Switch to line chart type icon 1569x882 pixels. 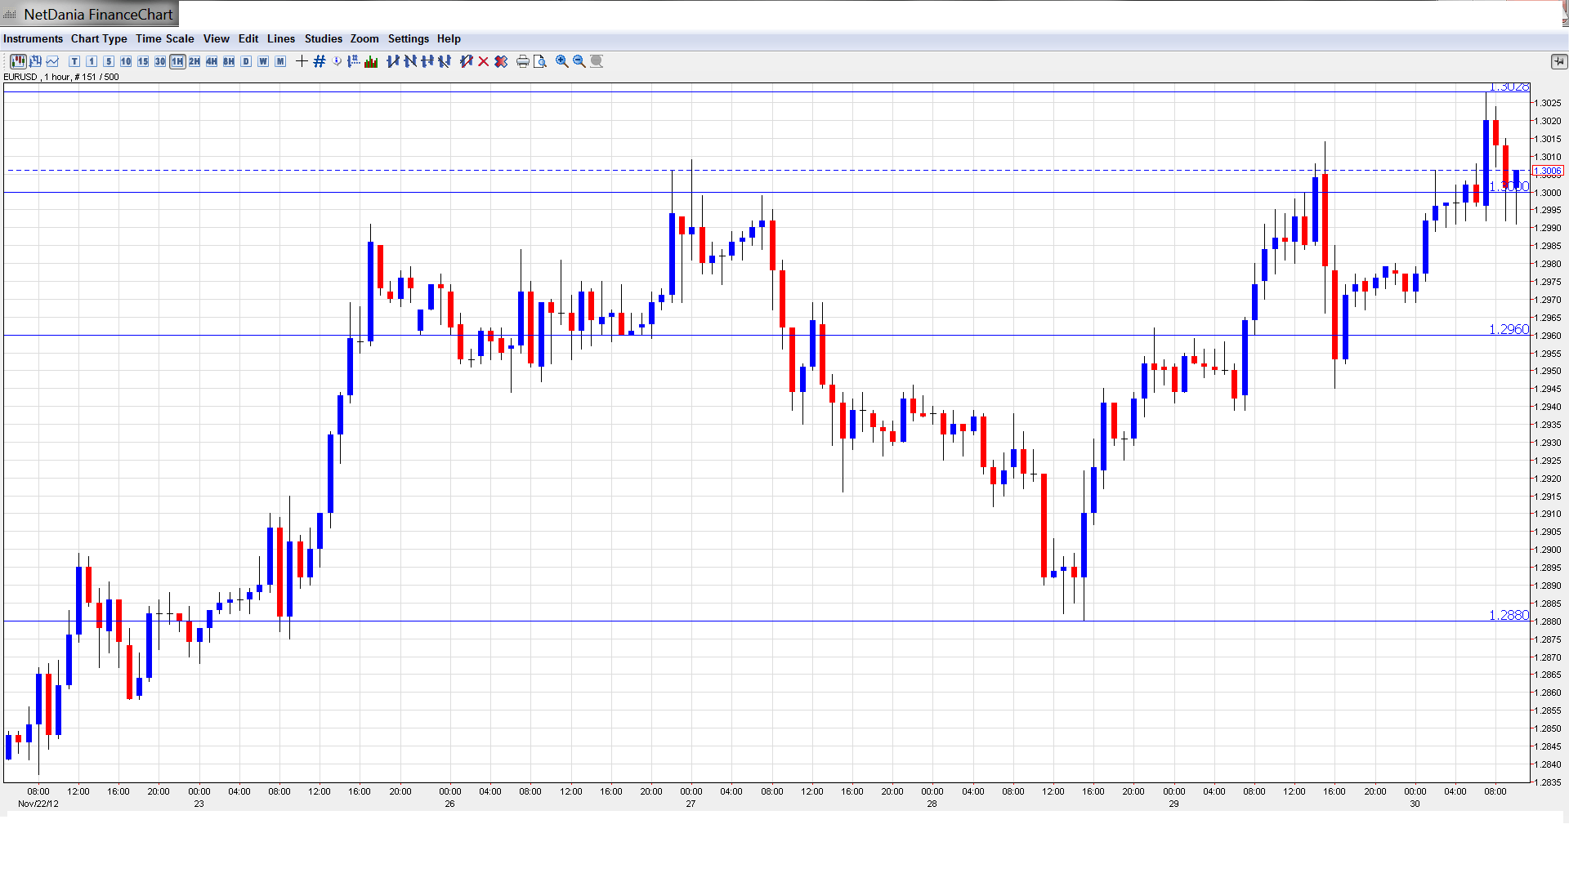click(x=53, y=61)
